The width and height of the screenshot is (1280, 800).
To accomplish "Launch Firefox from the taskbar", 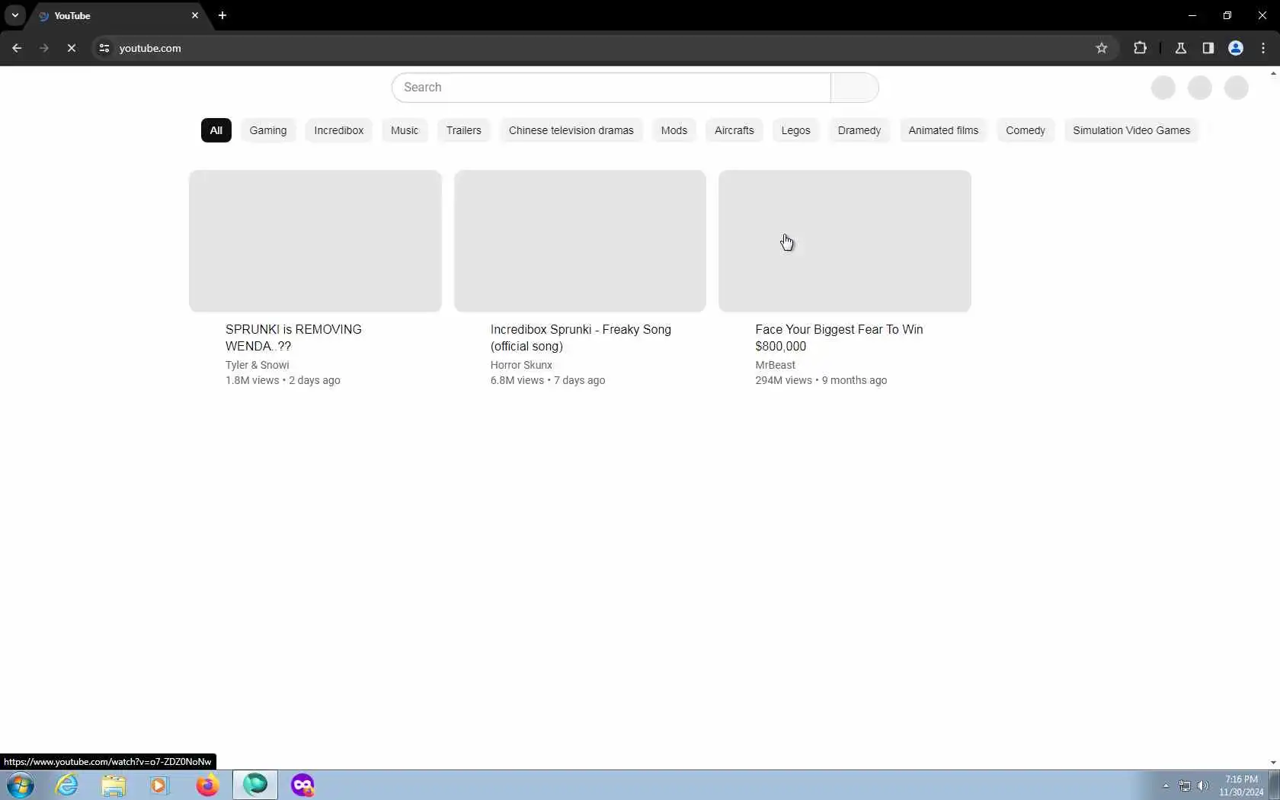I will pos(207,785).
